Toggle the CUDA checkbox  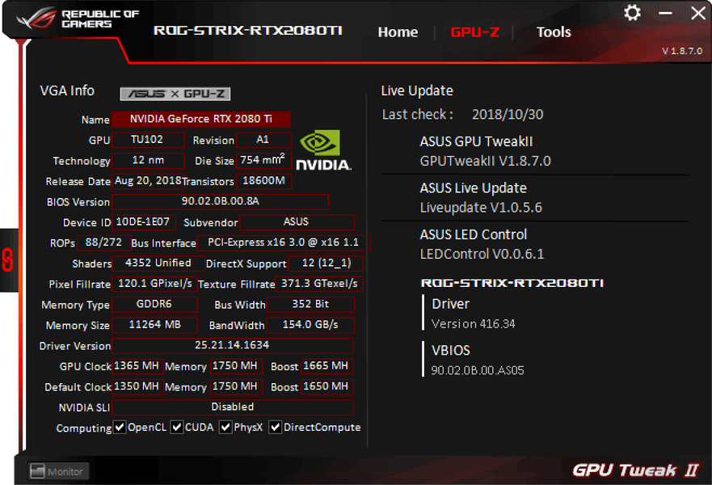point(177,428)
